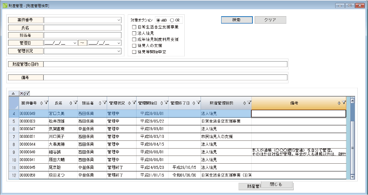Open filter for 担当者 column
Image resolution: width=368 pixels, height=195 pixels.
point(105,103)
